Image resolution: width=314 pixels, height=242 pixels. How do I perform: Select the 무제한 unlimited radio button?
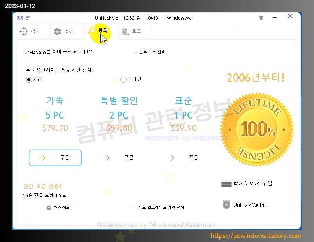pyautogui.click(x=123, y=79)
